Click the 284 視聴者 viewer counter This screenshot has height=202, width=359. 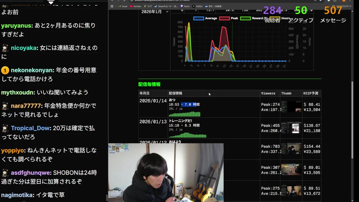click(272, 15)
